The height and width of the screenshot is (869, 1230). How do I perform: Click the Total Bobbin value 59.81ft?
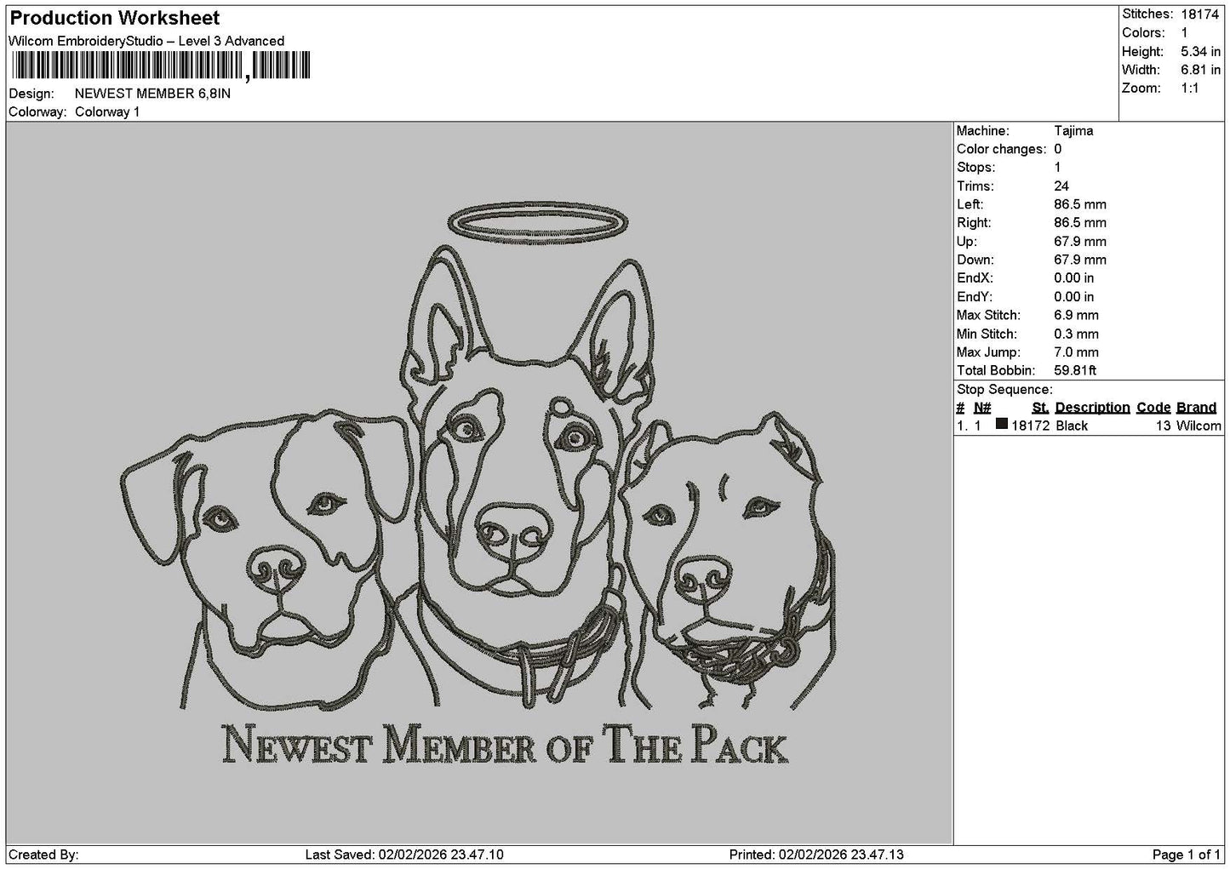coord(1075,370)
